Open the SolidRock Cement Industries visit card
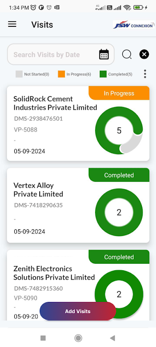This screenshot has height=347, width=156. coord(78,124)
